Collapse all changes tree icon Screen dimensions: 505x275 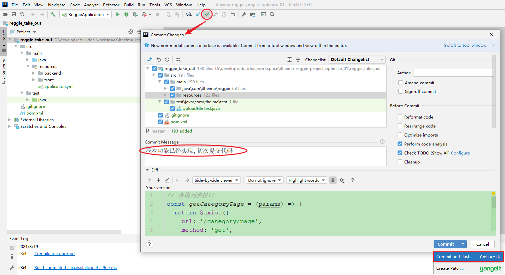pos(298,60)
